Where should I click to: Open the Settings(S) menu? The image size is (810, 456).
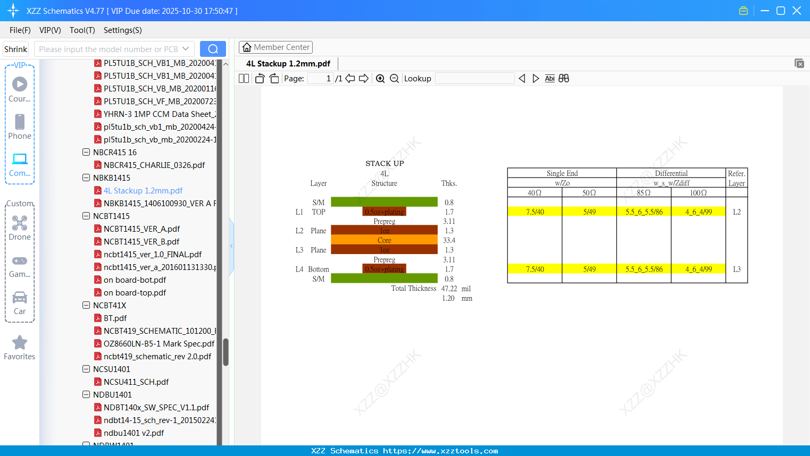click(123, 30)
